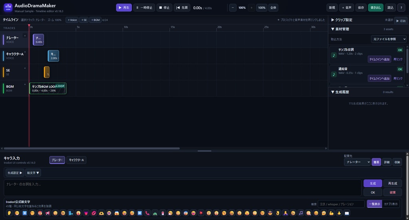Insert the lips mouth emoji
This screenshot has width=409, height=220.
93,213
